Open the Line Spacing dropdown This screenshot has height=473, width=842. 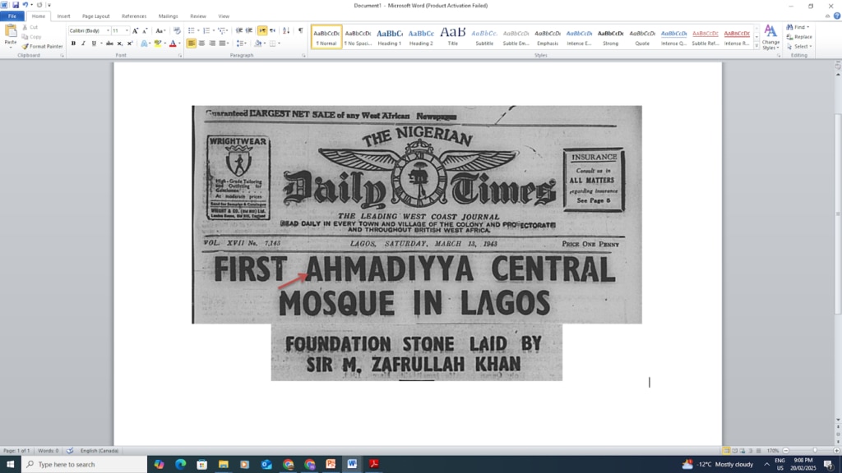(242, 44)
